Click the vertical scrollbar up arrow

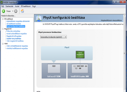coord(124,16)
